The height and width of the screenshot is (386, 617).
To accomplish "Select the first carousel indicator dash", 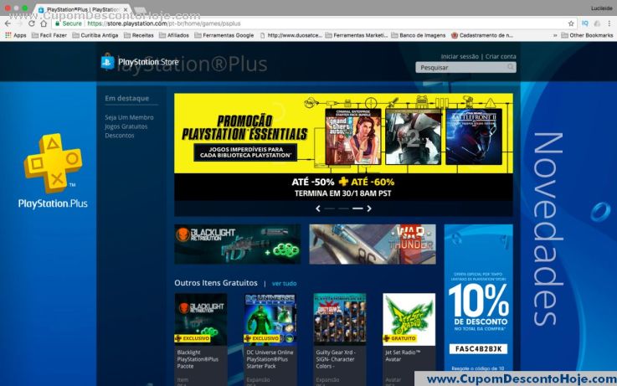I will [x=330, y=208].
